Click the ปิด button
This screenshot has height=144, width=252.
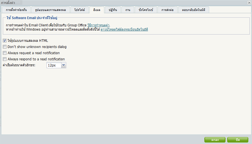pos(238,140)
